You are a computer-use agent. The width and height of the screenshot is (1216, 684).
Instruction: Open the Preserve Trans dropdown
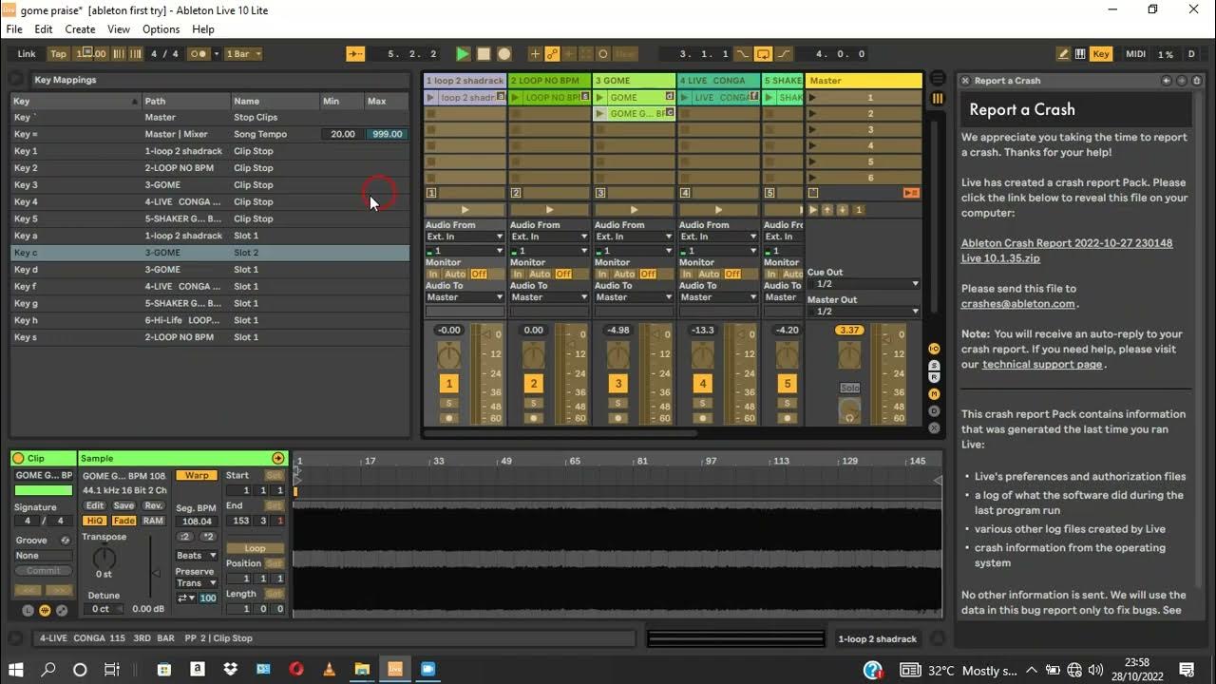[197, 583]
